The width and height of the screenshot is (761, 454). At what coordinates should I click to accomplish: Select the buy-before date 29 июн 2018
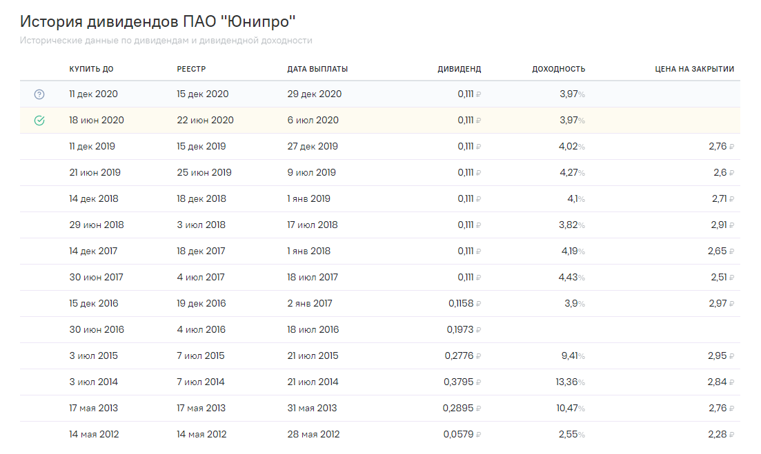(96, 225)
